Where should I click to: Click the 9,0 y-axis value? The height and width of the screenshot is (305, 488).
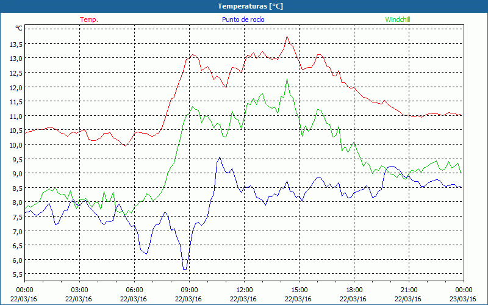18,174
